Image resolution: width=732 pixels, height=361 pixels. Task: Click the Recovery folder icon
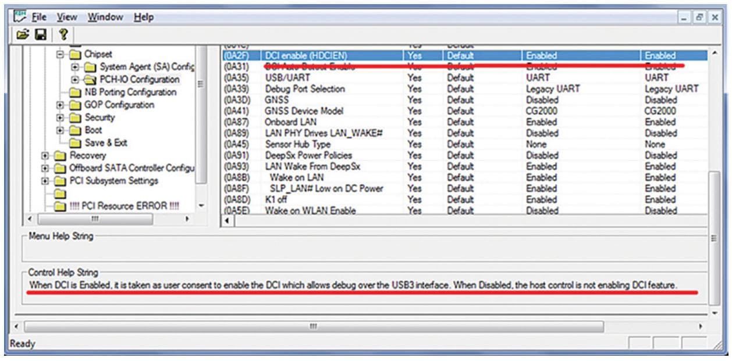point(61,156)
